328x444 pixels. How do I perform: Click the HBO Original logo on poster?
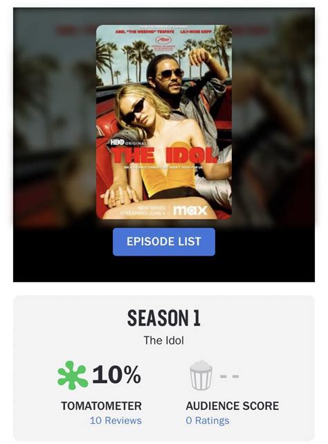click(128, 143)
